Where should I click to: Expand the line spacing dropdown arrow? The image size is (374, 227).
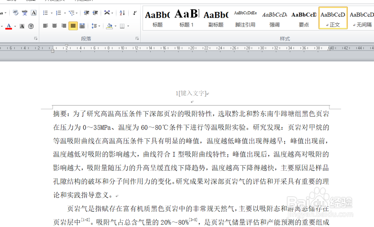(99, 26)
